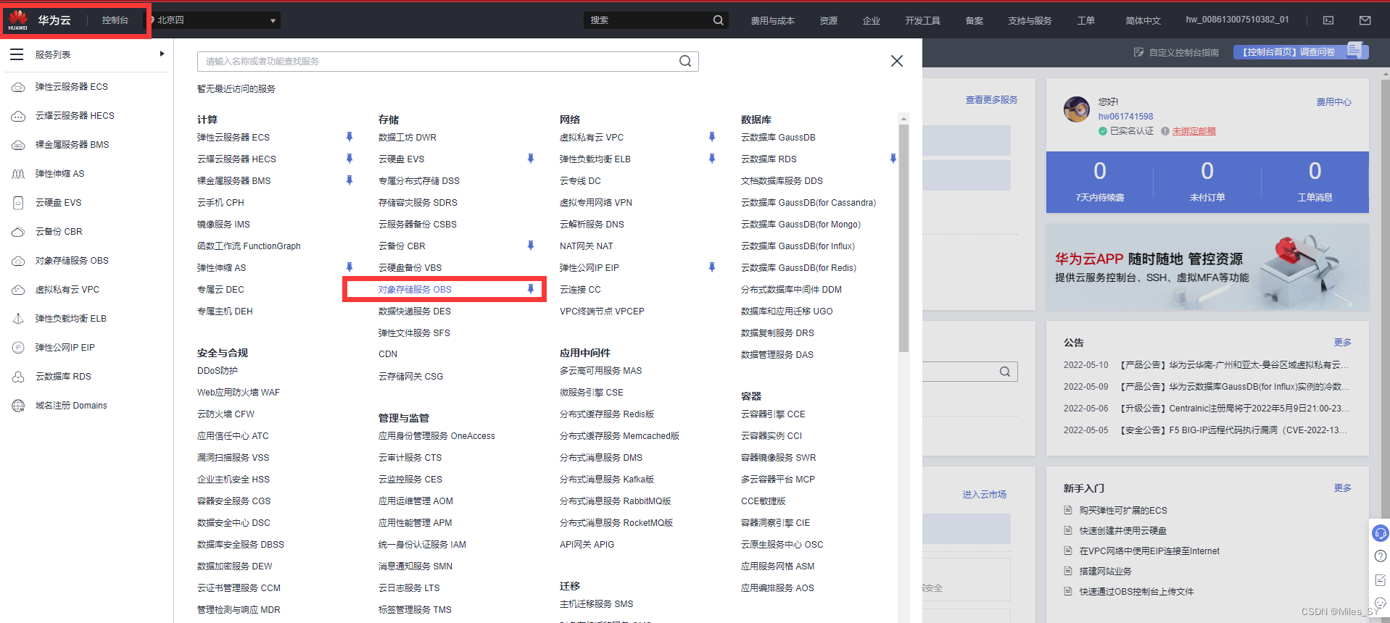1390x623 pixels.
Task: Unpin 云备份 CBR pin toggle
Action: (x=531, y=245)
